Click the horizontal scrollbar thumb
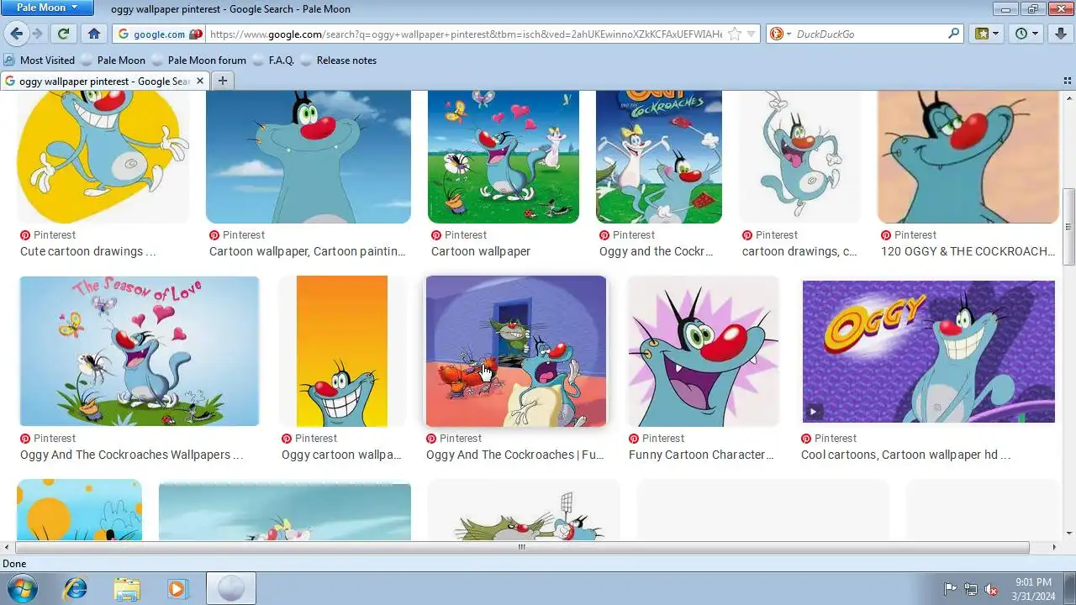1076x605 pixels. [521, 547]
